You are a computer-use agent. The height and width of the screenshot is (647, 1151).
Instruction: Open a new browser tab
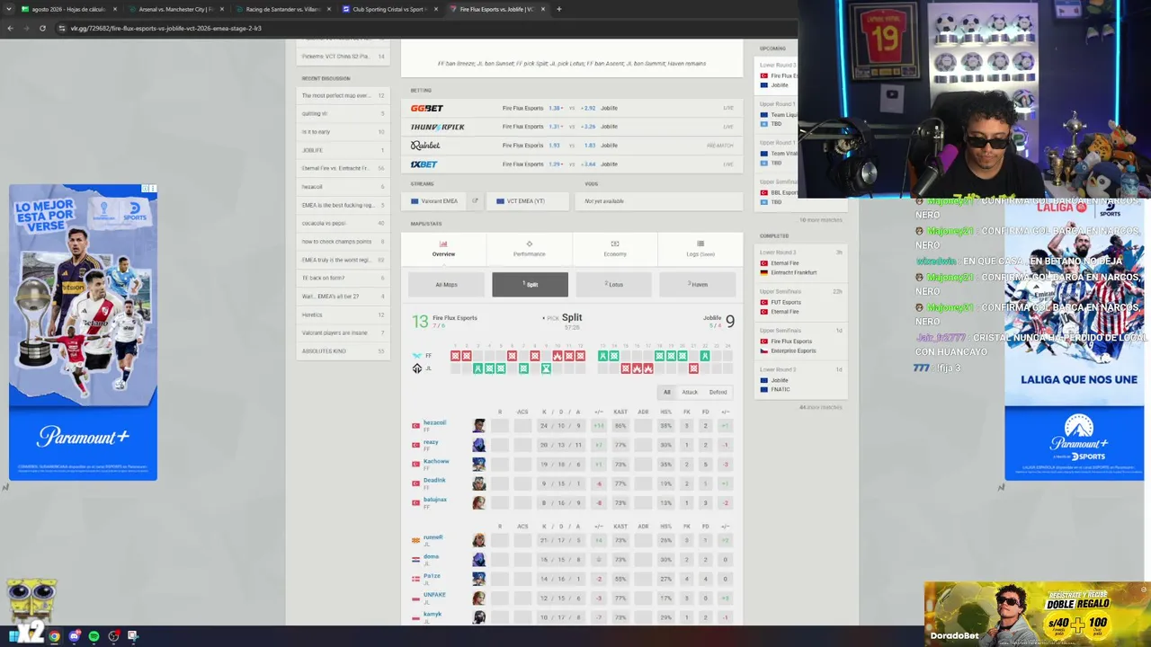(558, 9)
